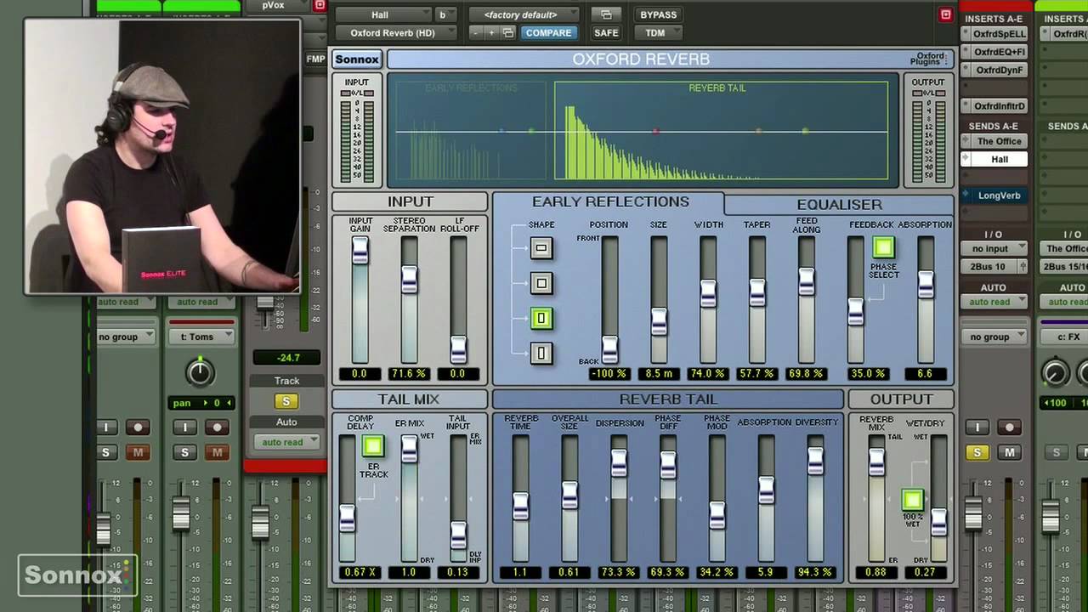This screenshot has width=1088, height=612.
Task: Open the OxfrdSpELL insert
Action: point(994,34)
